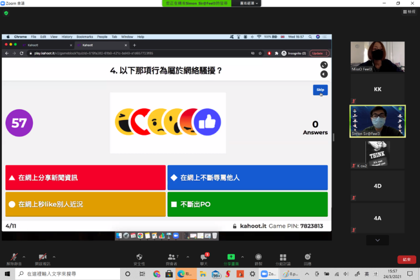Unmute microphone in Zoom toolbar
The width and height of the screenshot is (420, 280).
(14, 259)
